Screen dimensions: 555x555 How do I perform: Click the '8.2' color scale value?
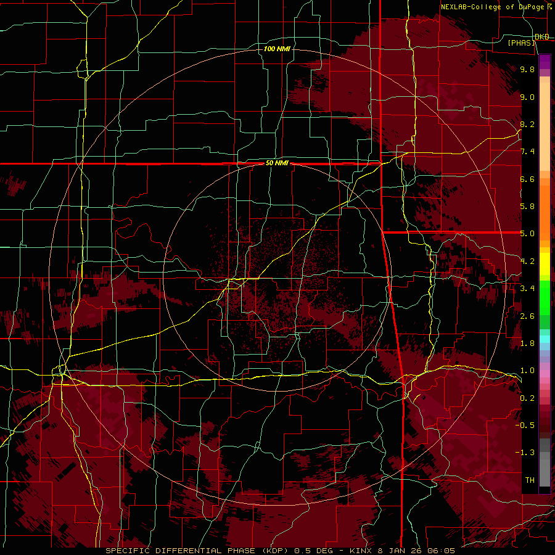coord(527,124)
